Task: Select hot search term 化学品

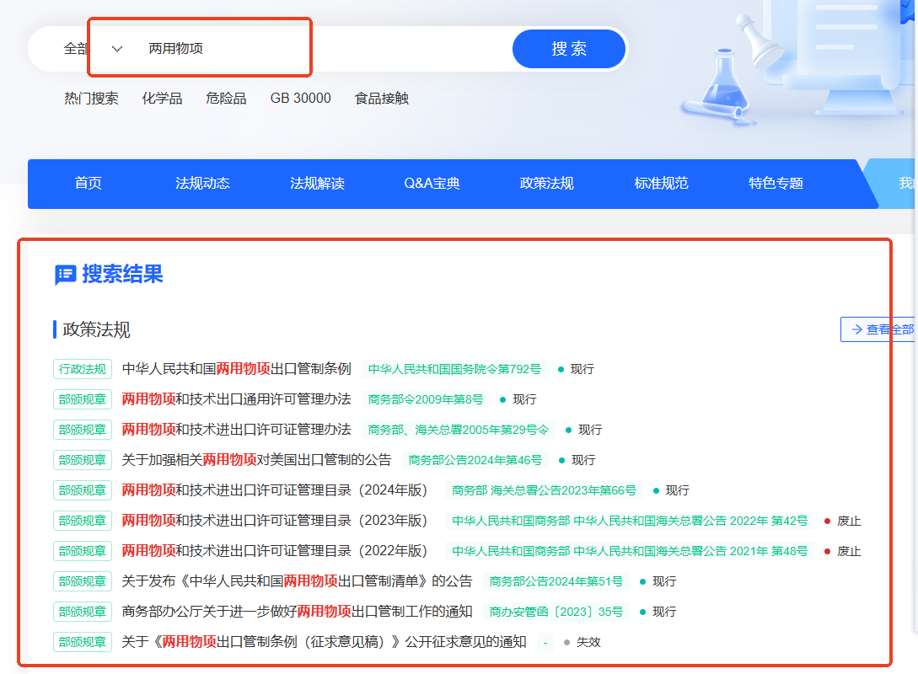Action: [162, 99]
